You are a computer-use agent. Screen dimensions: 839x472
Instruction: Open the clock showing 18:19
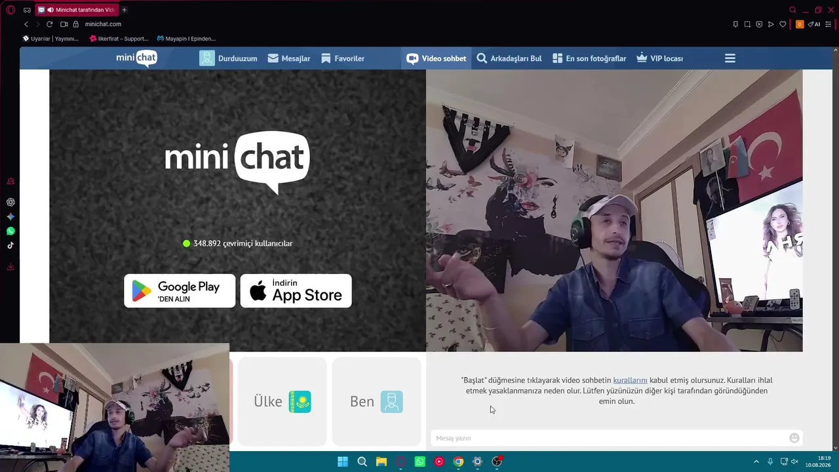[x=819, y=462]
